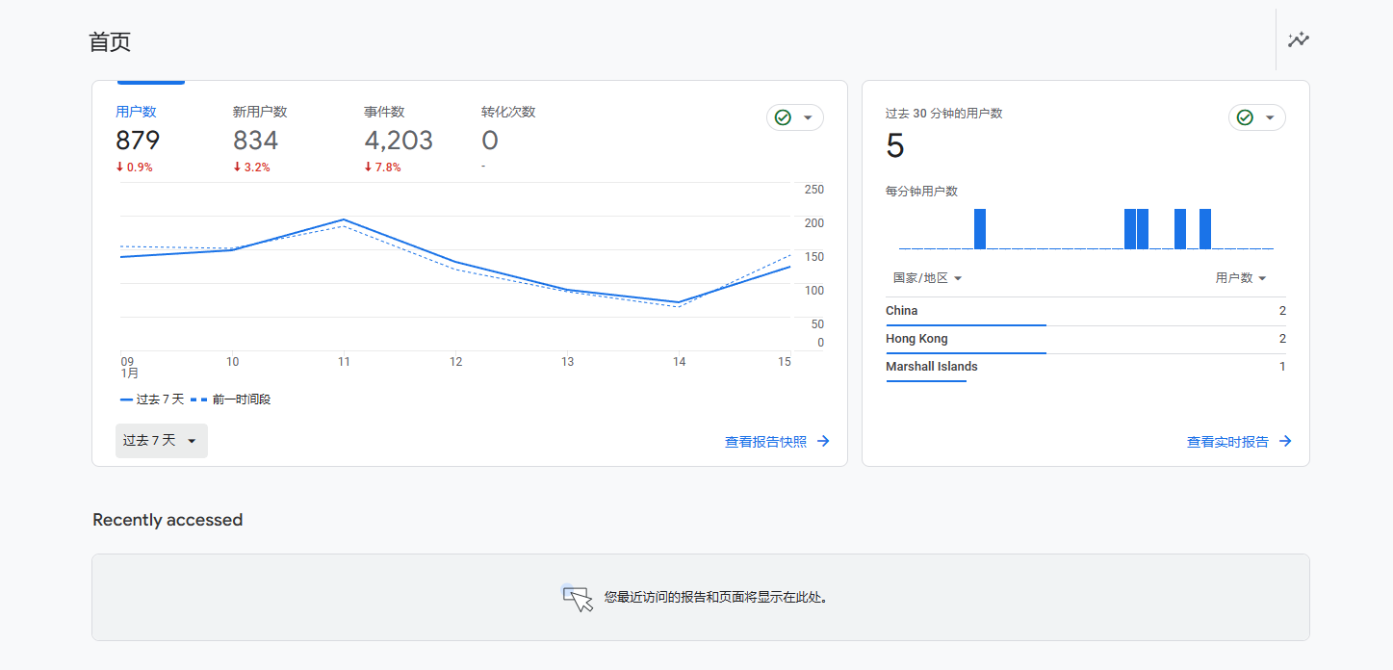1393x670 pixels.
Task: Click the 11 date label on chart axis
Action: [344, 362]
